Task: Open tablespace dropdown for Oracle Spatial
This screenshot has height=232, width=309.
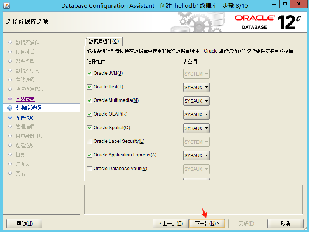Action: pos(196,128)
